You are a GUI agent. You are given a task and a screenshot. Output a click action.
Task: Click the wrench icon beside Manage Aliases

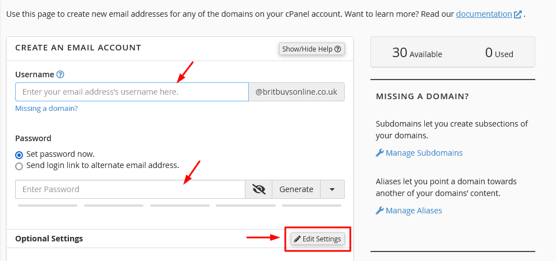[379, 211]
